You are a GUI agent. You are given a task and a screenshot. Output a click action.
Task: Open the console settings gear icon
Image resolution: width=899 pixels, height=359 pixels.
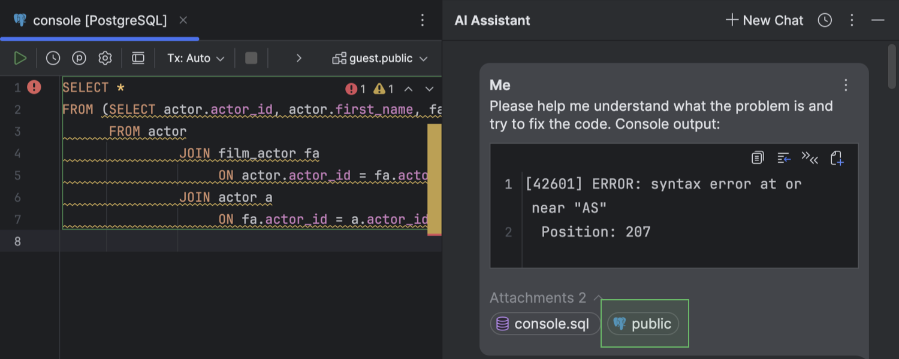click(105, 58)
